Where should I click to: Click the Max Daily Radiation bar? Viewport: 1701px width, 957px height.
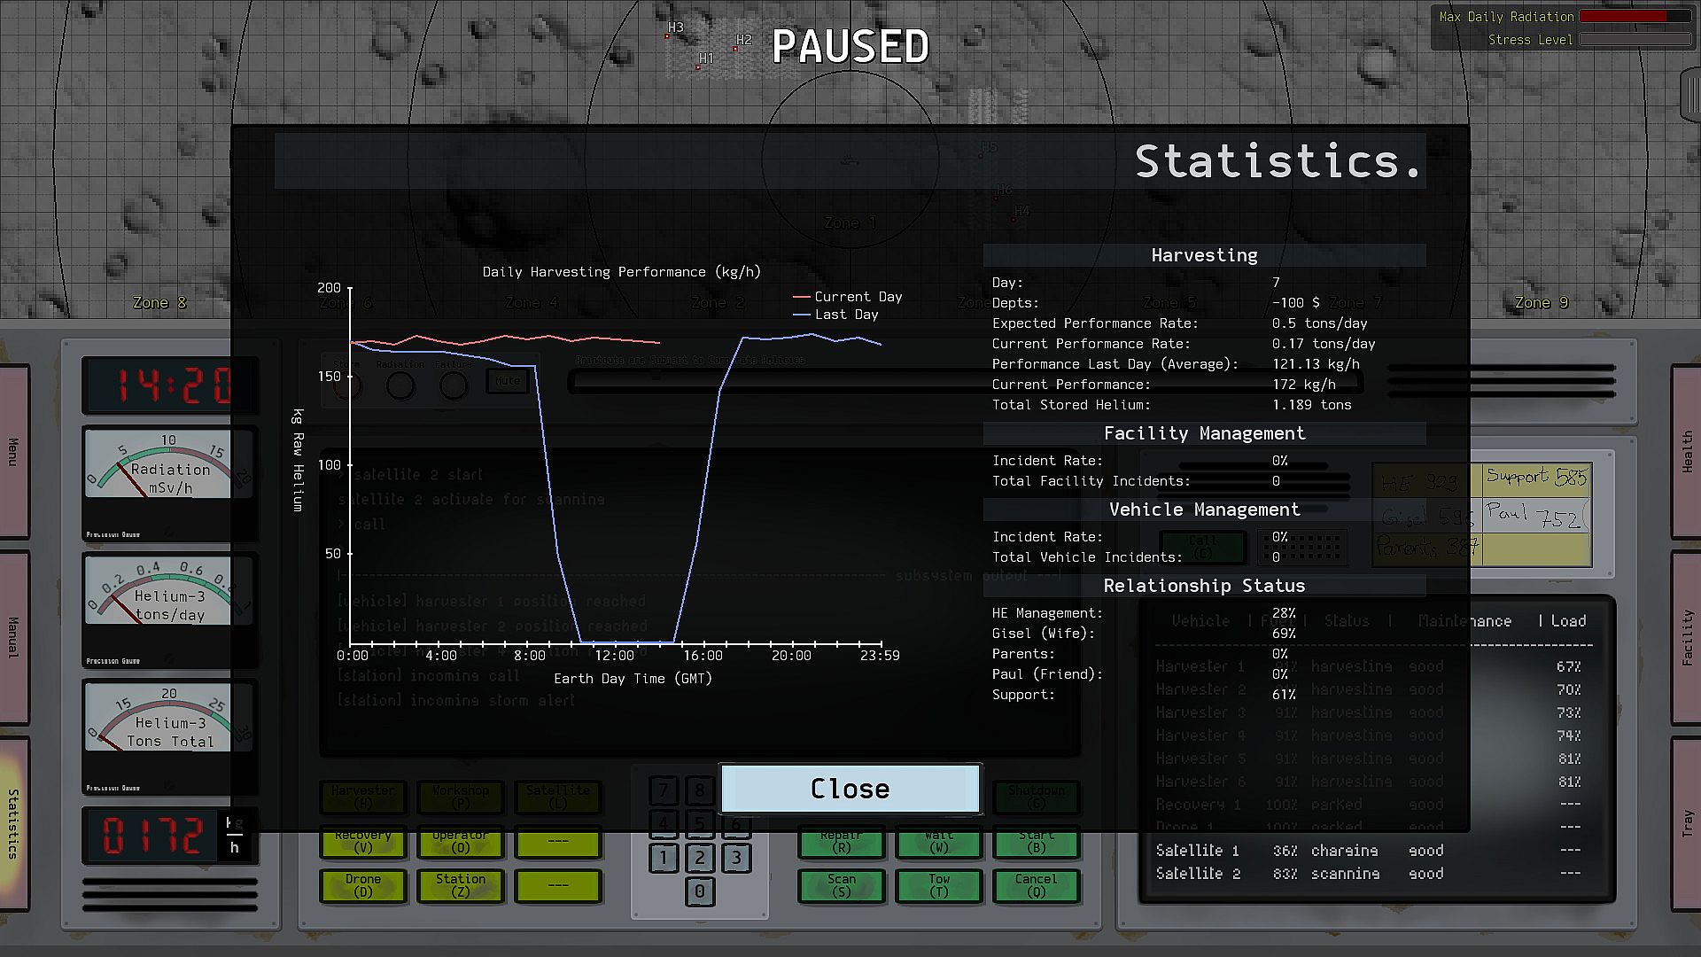click(x=1635, y=16)
